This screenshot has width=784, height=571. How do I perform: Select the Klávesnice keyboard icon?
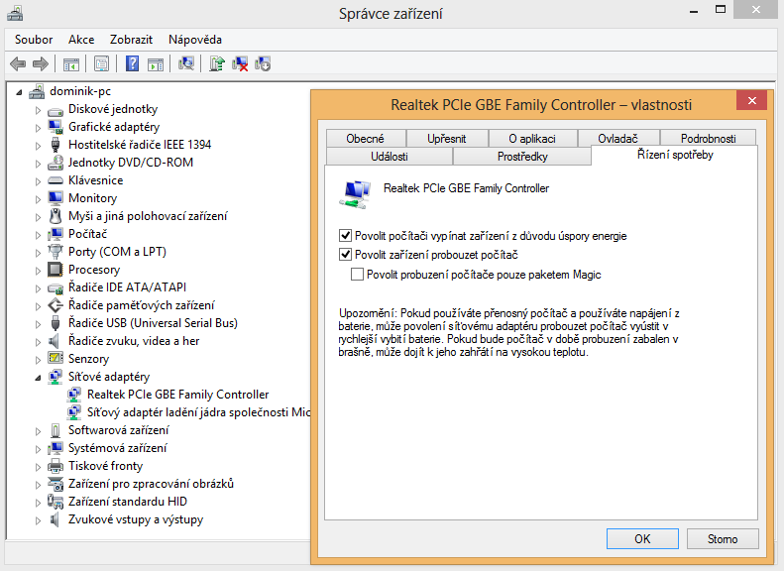tap(56, 180)
